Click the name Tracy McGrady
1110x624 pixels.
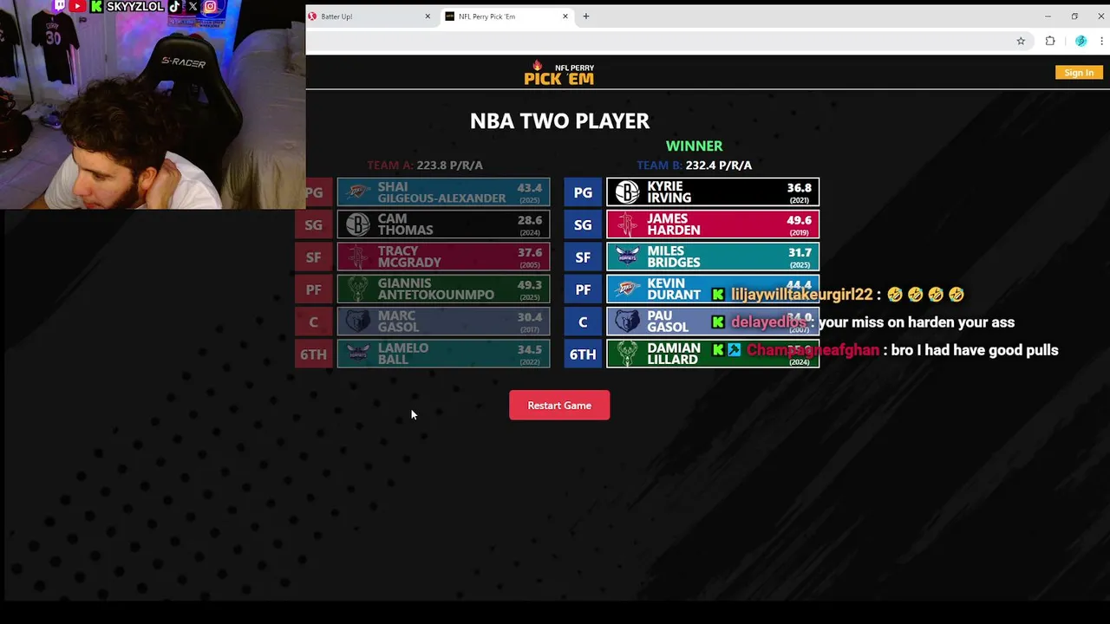click(409, 257)
